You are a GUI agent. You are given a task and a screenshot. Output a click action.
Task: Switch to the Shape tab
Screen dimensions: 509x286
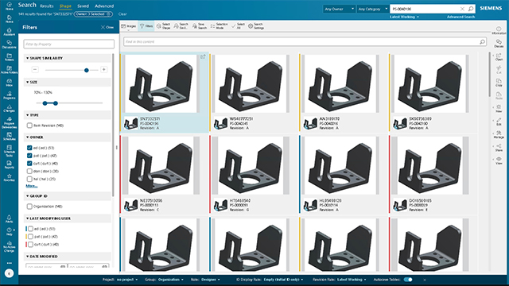[x=65, y=6]
